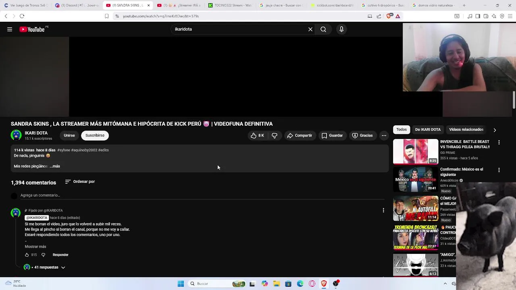516x290 pixels.
Task: Open the IKARI DOTA channel name link
Action: [x=36, y=133]
